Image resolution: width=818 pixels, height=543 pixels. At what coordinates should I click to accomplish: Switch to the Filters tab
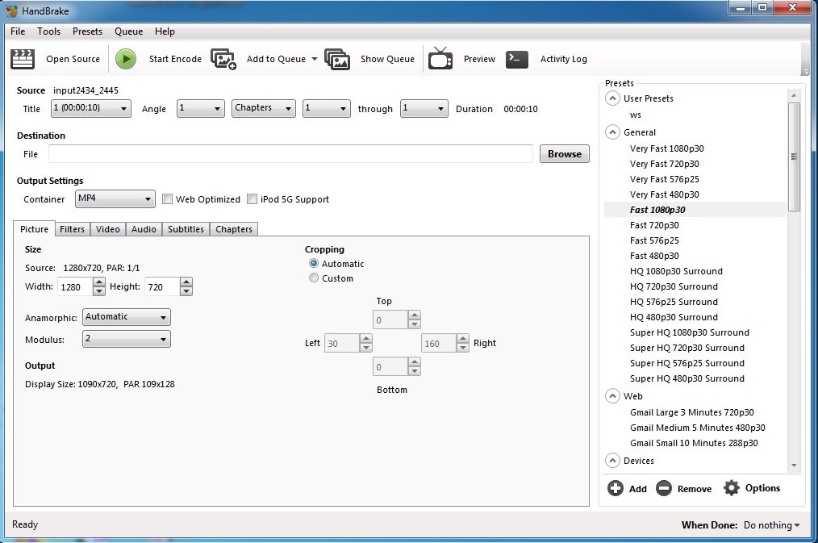[72, 229]
